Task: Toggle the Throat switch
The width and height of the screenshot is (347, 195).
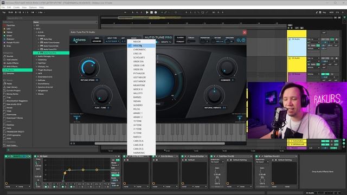Action: coord(191,41)
